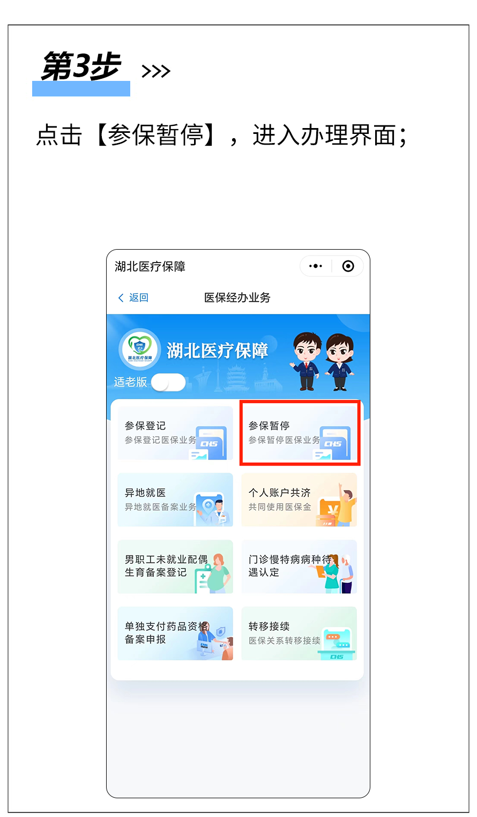This screenshot has width=477, height=817.
Task: Select 门诊慢特病病种待遇认定 tile
Action: coord(299,567)
